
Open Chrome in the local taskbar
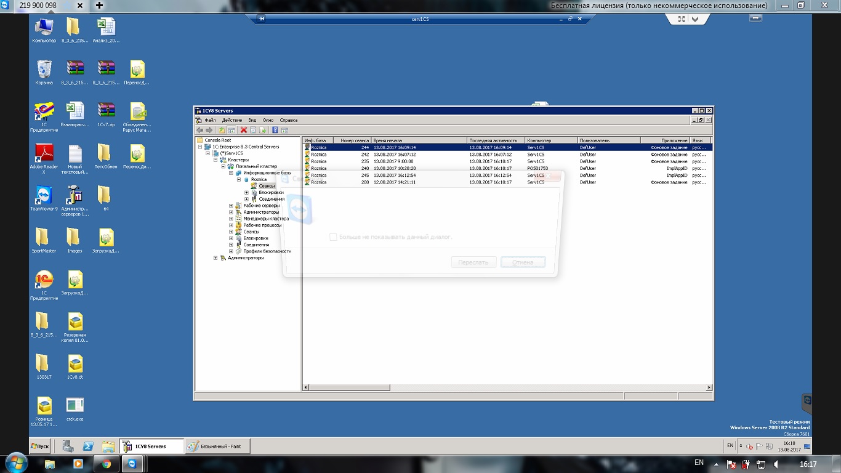[106, 464]
